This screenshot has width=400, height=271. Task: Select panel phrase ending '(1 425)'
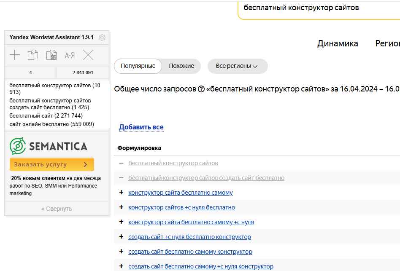50,104
